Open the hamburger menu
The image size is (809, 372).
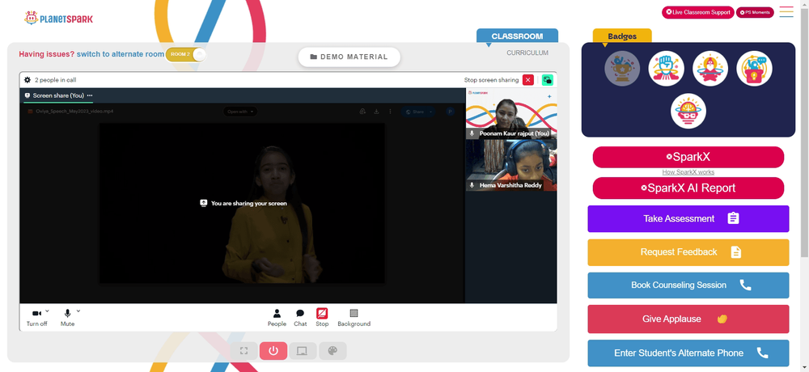tap(786, 12)
